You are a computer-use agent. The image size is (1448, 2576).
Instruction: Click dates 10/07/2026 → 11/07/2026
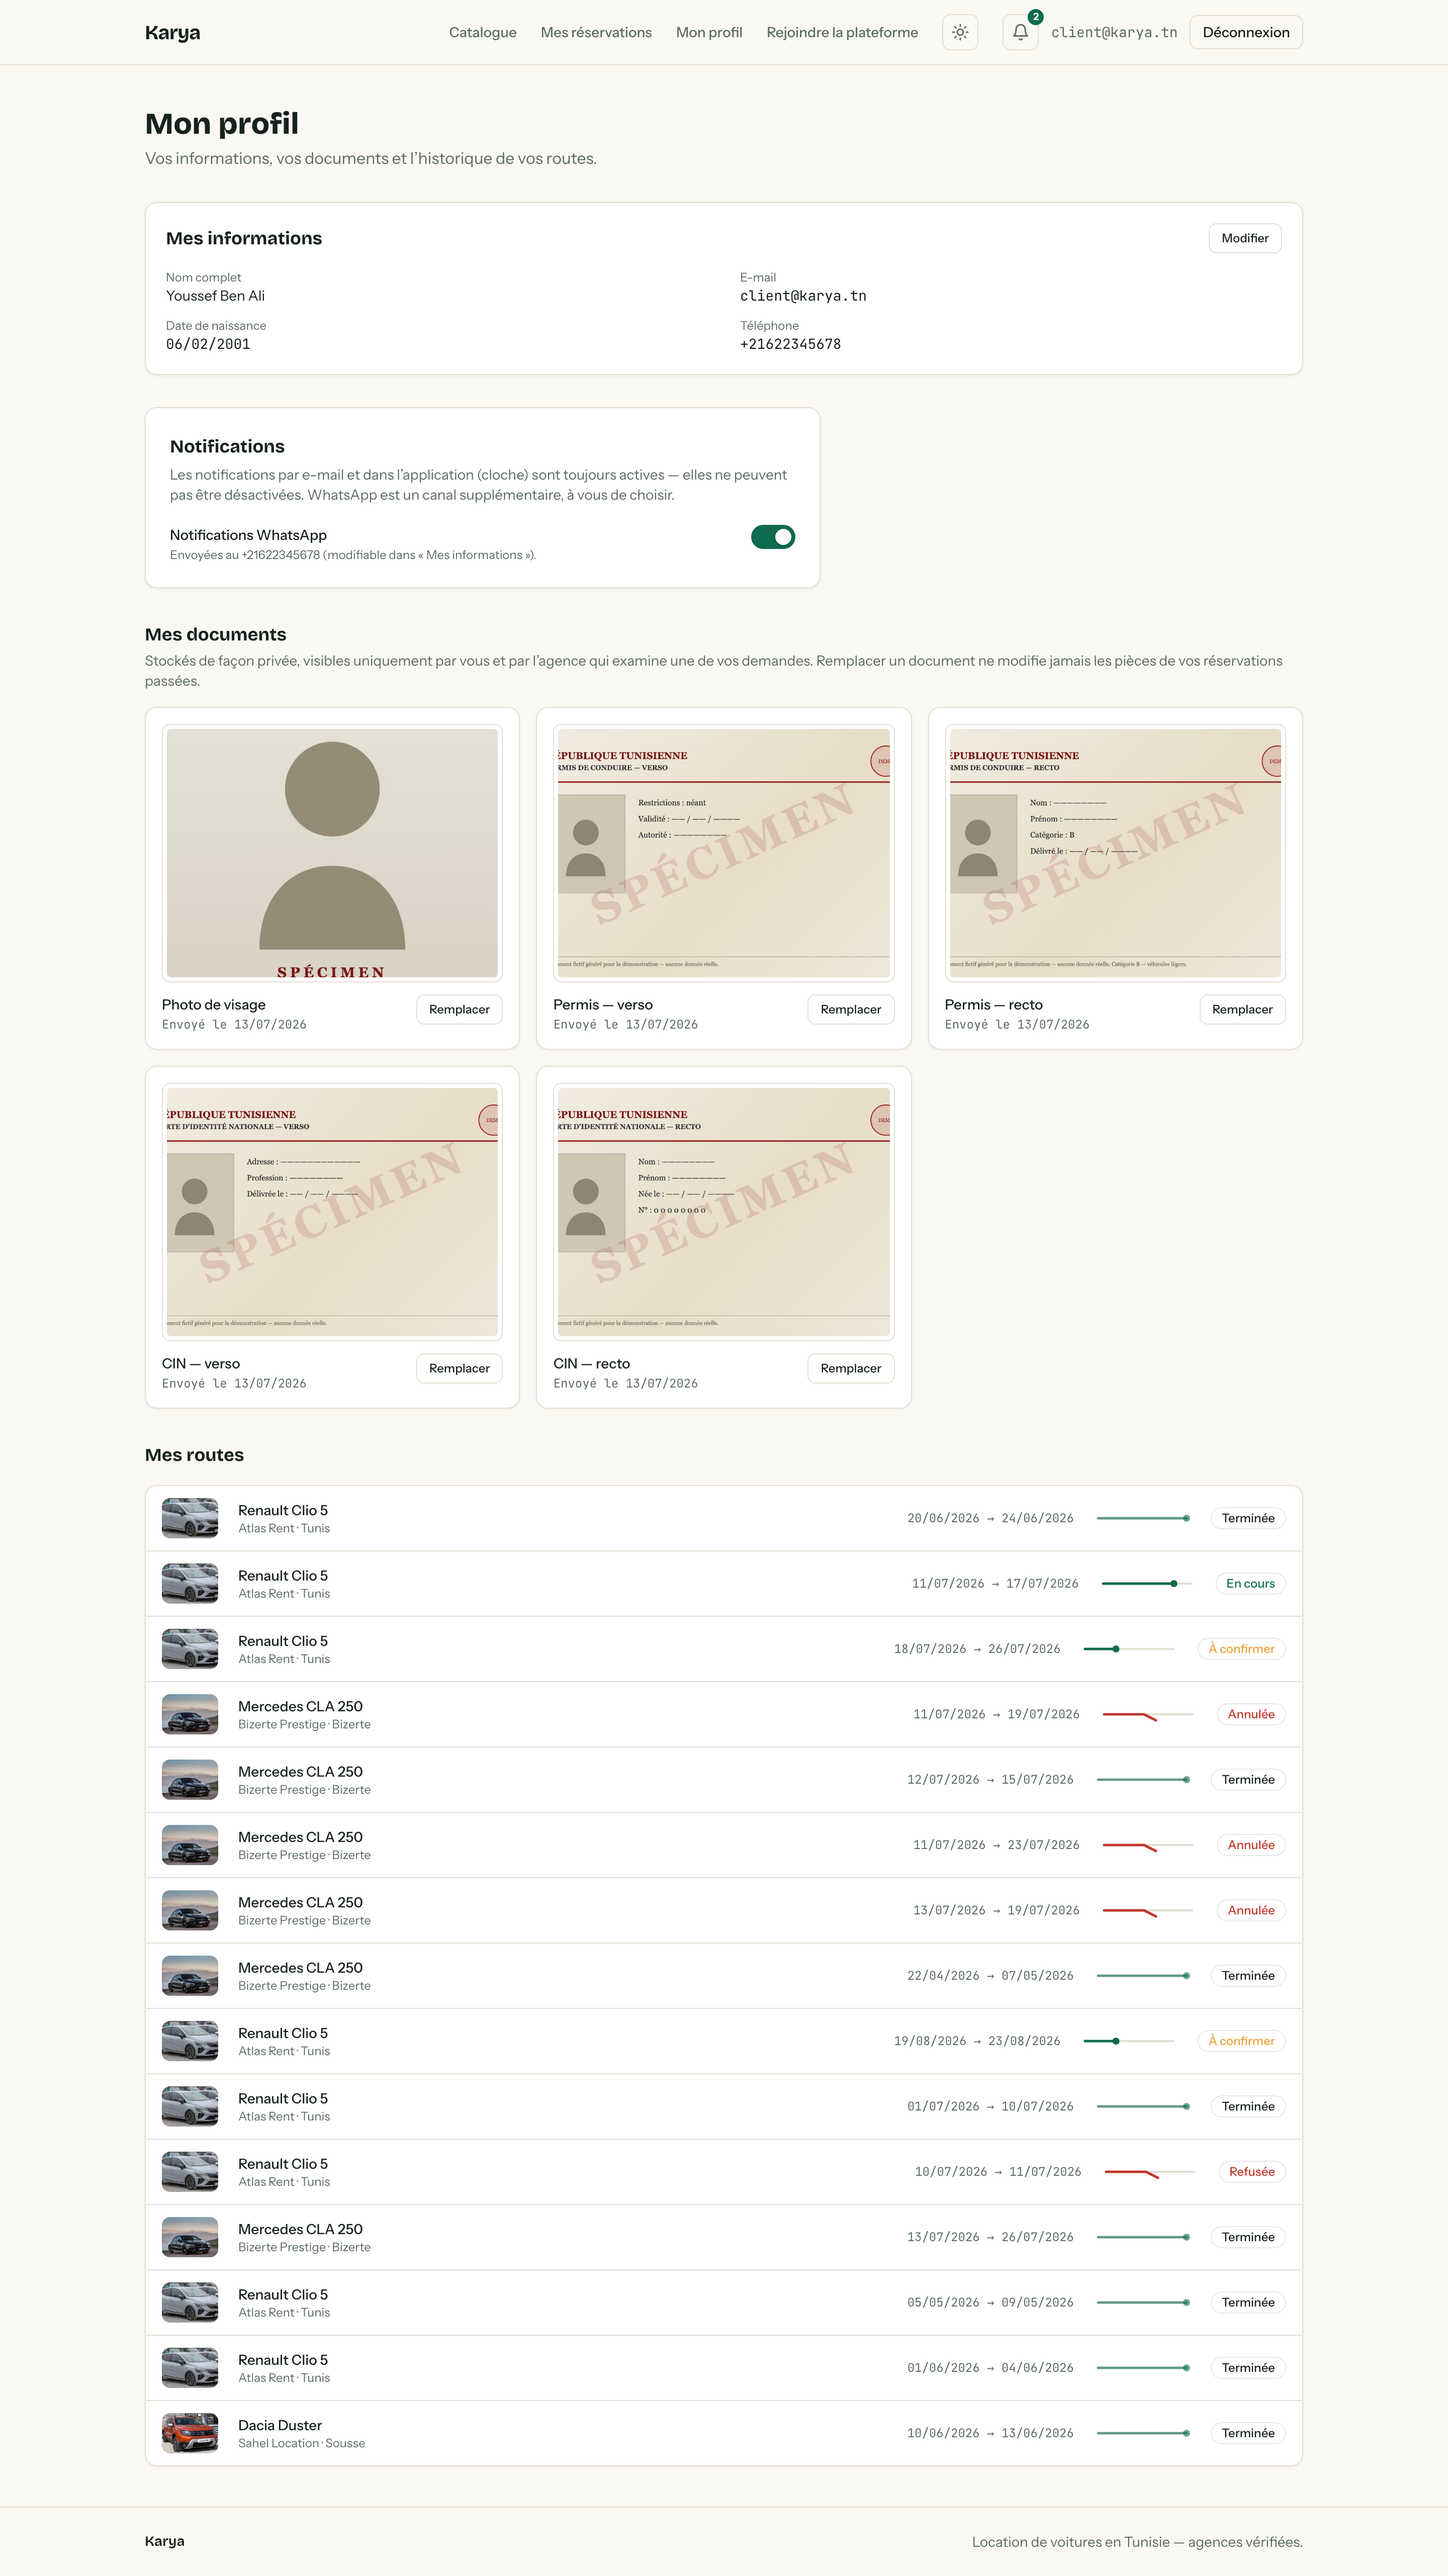coord(998,2172)
